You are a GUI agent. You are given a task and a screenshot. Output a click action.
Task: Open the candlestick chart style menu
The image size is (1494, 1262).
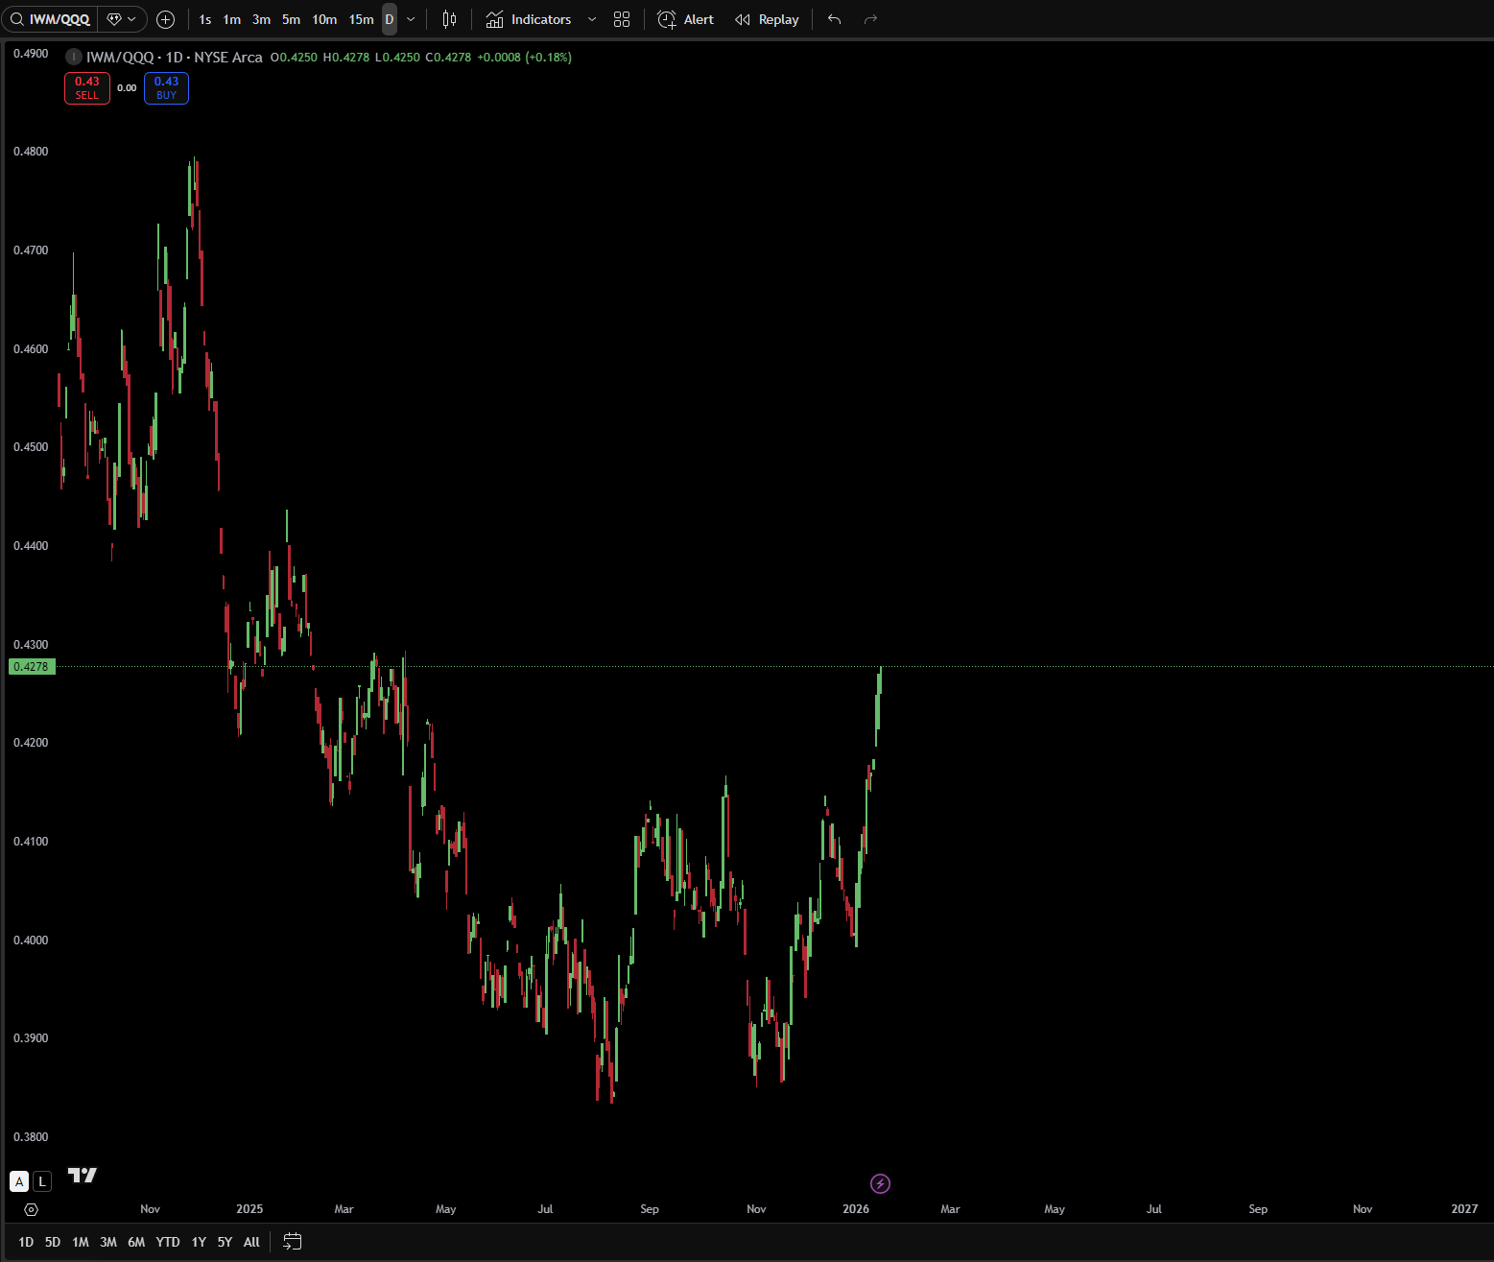click(449, 19)
